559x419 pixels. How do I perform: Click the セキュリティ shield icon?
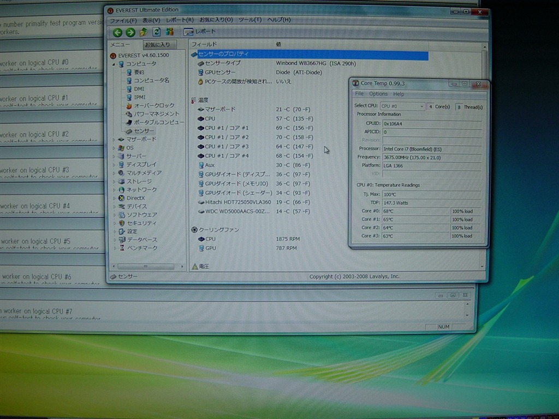point(122,223)
